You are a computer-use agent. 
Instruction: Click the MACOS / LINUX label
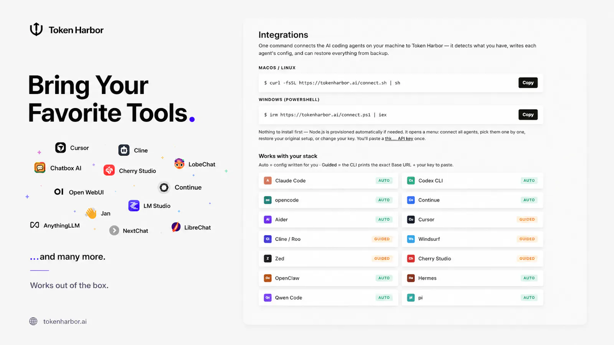click(x=277, y=68)
